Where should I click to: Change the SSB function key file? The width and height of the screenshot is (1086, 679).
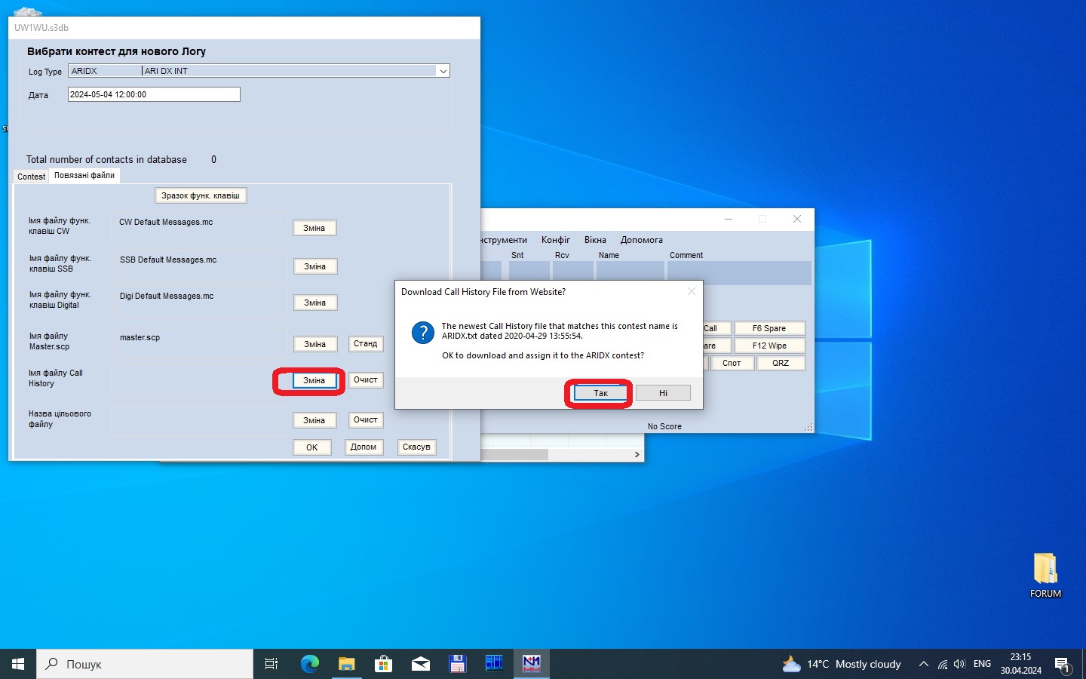tap(314, 266)
